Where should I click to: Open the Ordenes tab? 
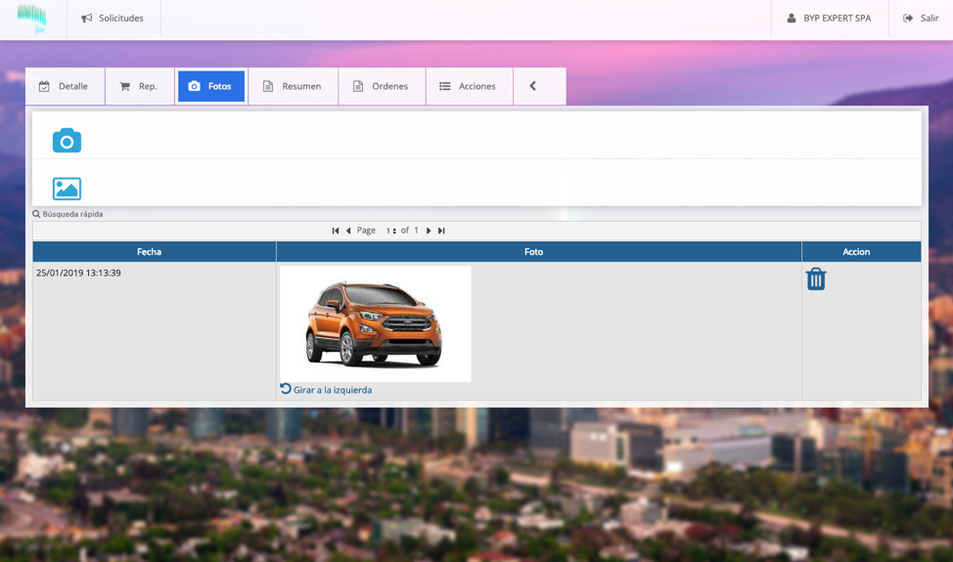pos(381,86)
